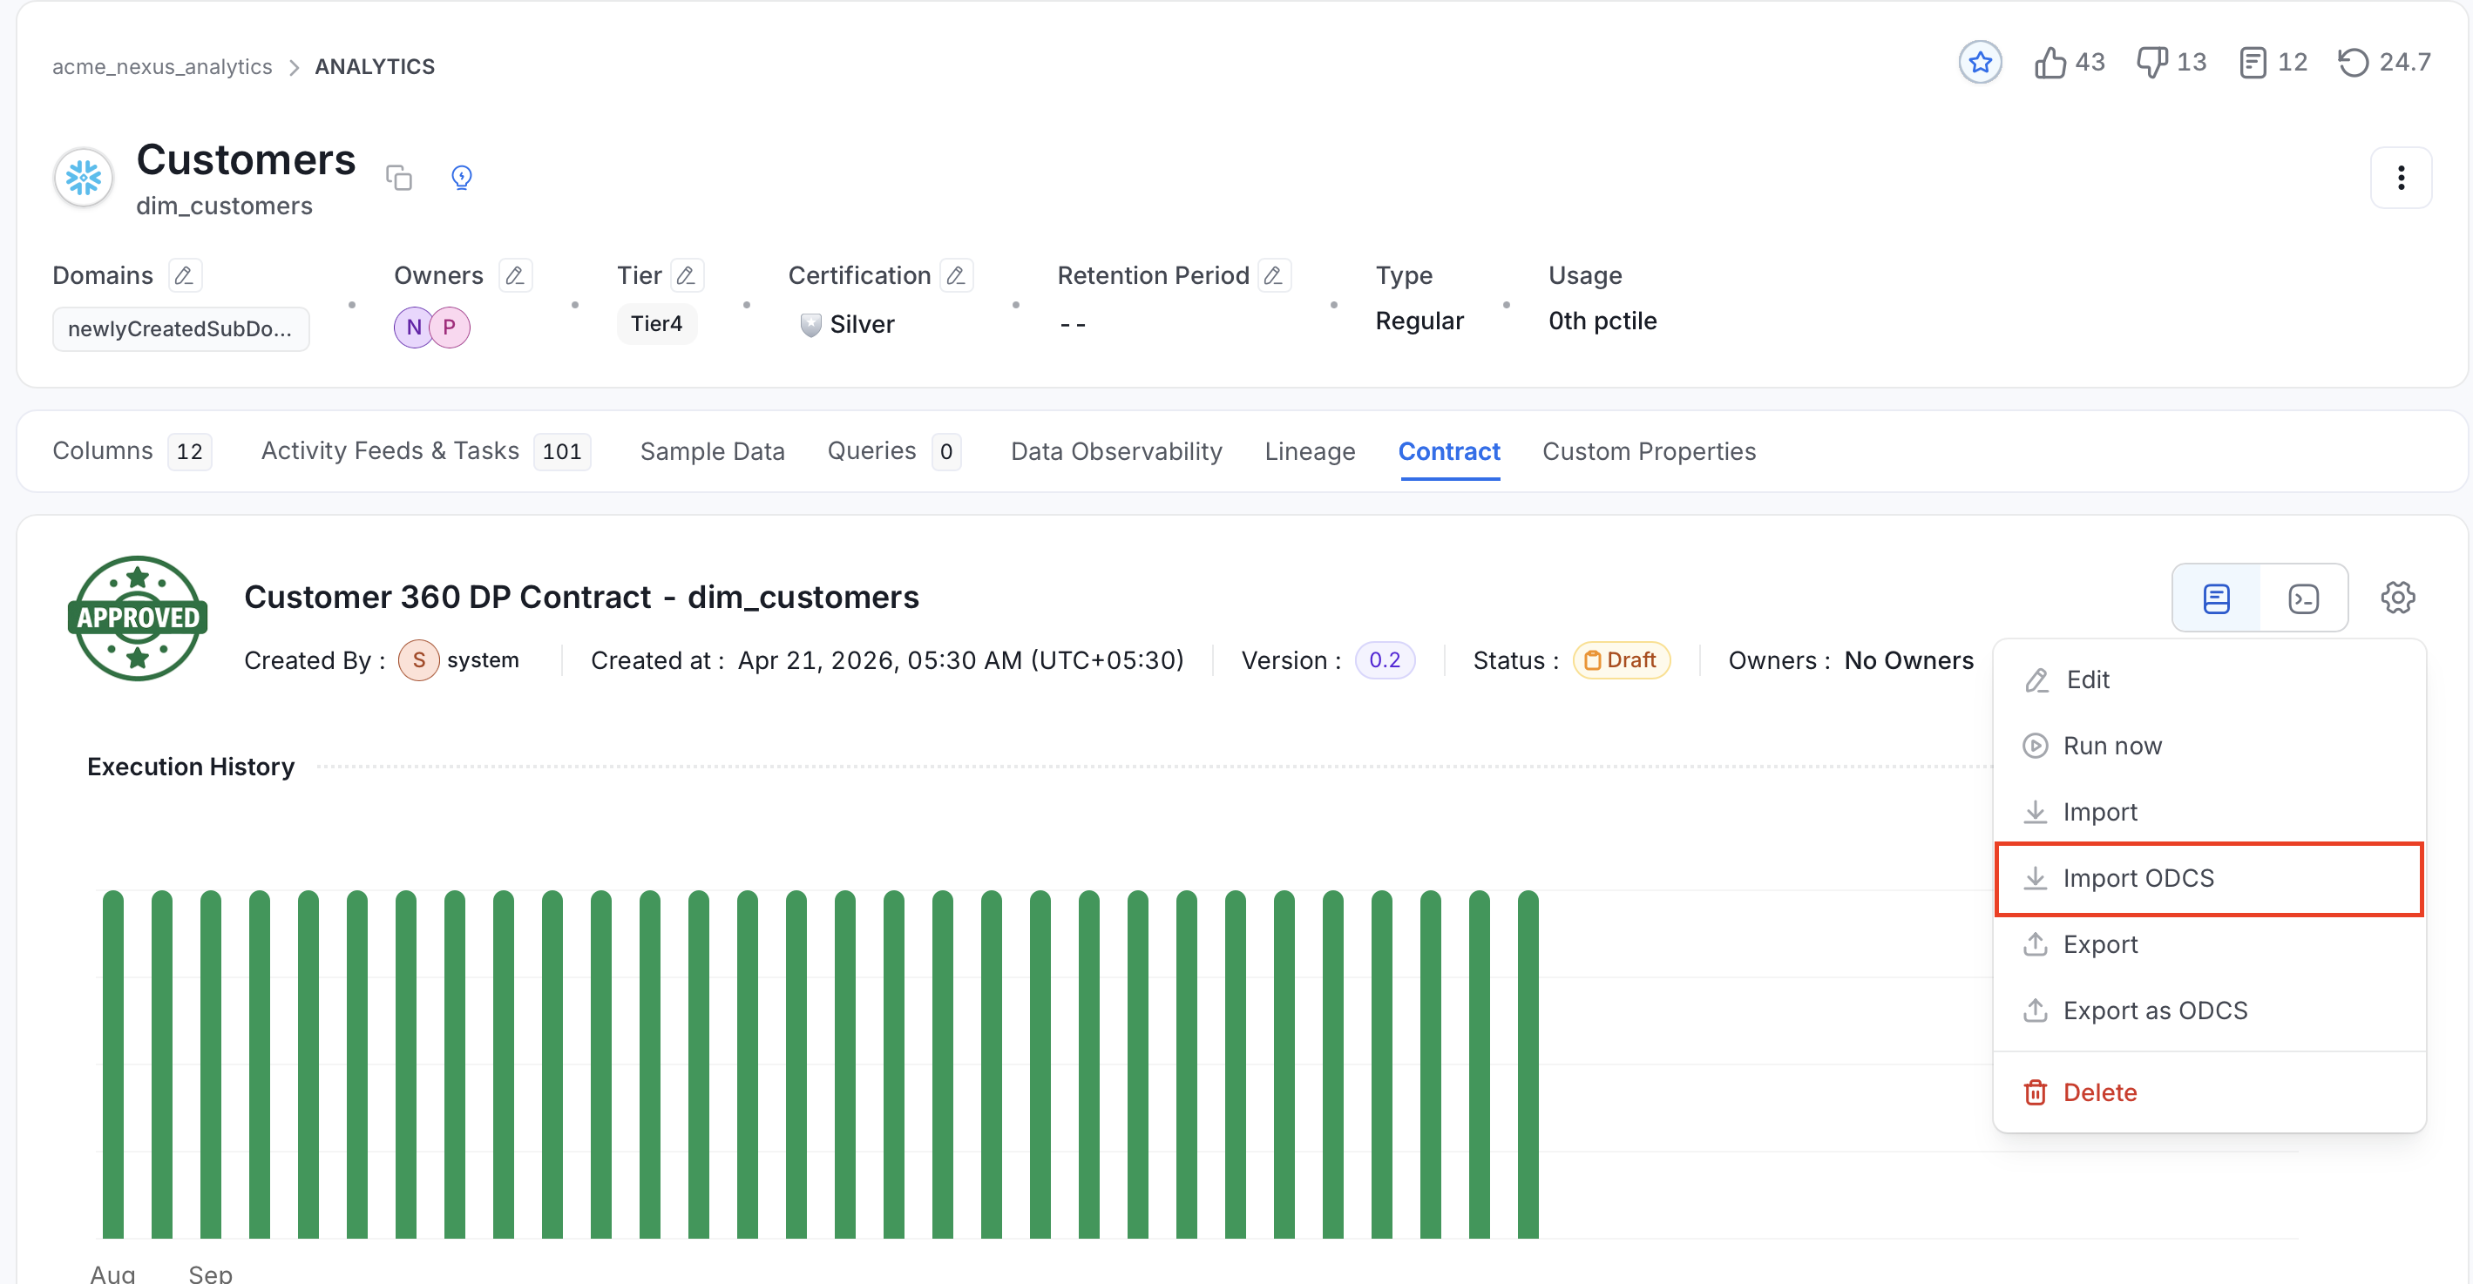This screenshot has height=1284, width=2473.
Task: Edit Owners with the pencil icon
Action: pos(516,275)
